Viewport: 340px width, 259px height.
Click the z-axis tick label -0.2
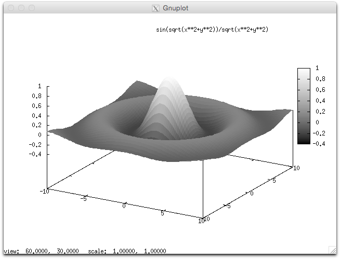pyautogui.click(x=35, y=144)
